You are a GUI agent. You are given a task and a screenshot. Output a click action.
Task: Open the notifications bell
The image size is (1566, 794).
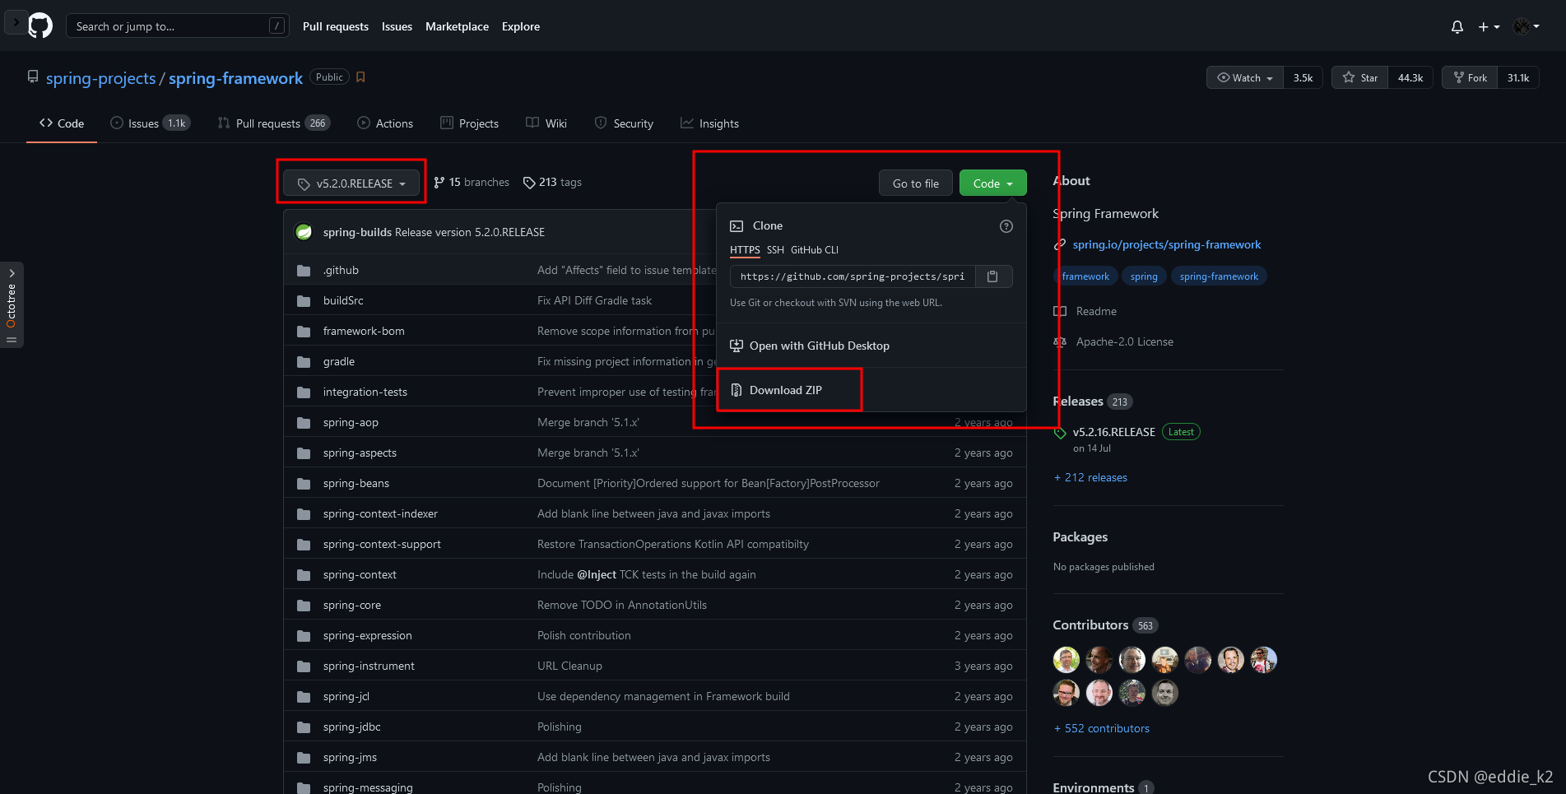tap(1457, 27)
